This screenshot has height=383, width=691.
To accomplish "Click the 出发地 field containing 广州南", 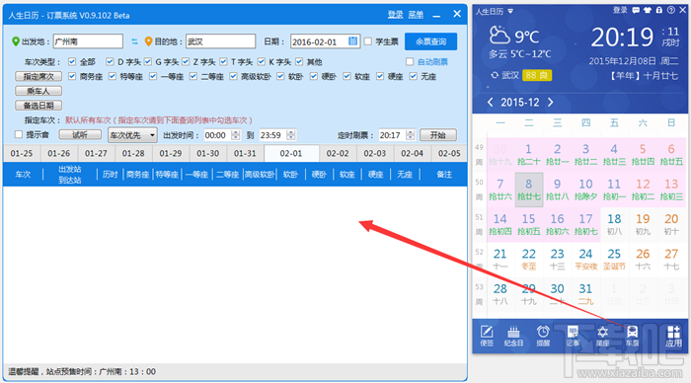I will (88, 41).
